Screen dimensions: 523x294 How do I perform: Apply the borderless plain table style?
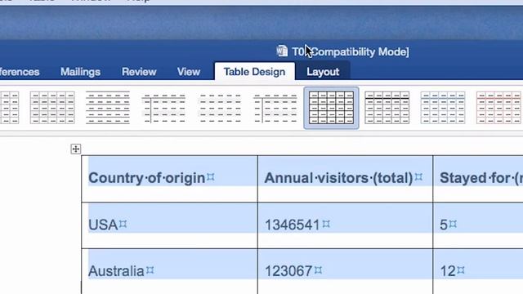(x=220, y=108)
